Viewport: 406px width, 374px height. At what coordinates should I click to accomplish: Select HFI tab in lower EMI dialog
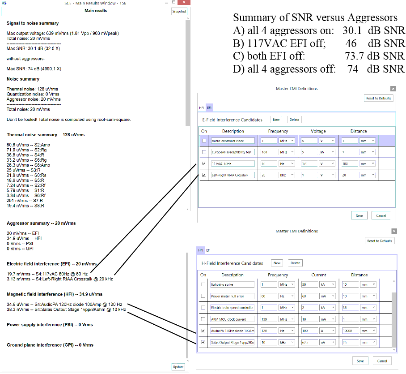click(201, 250)
